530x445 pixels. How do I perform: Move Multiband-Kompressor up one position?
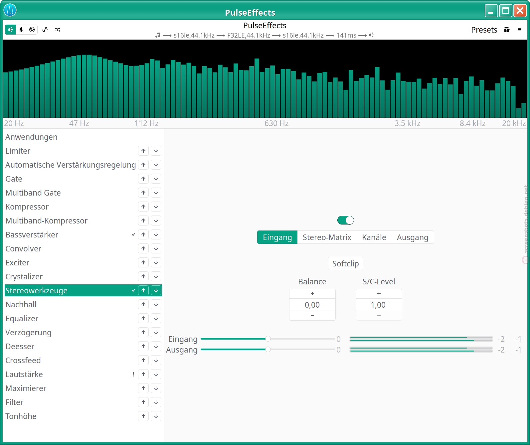point(143,221)
